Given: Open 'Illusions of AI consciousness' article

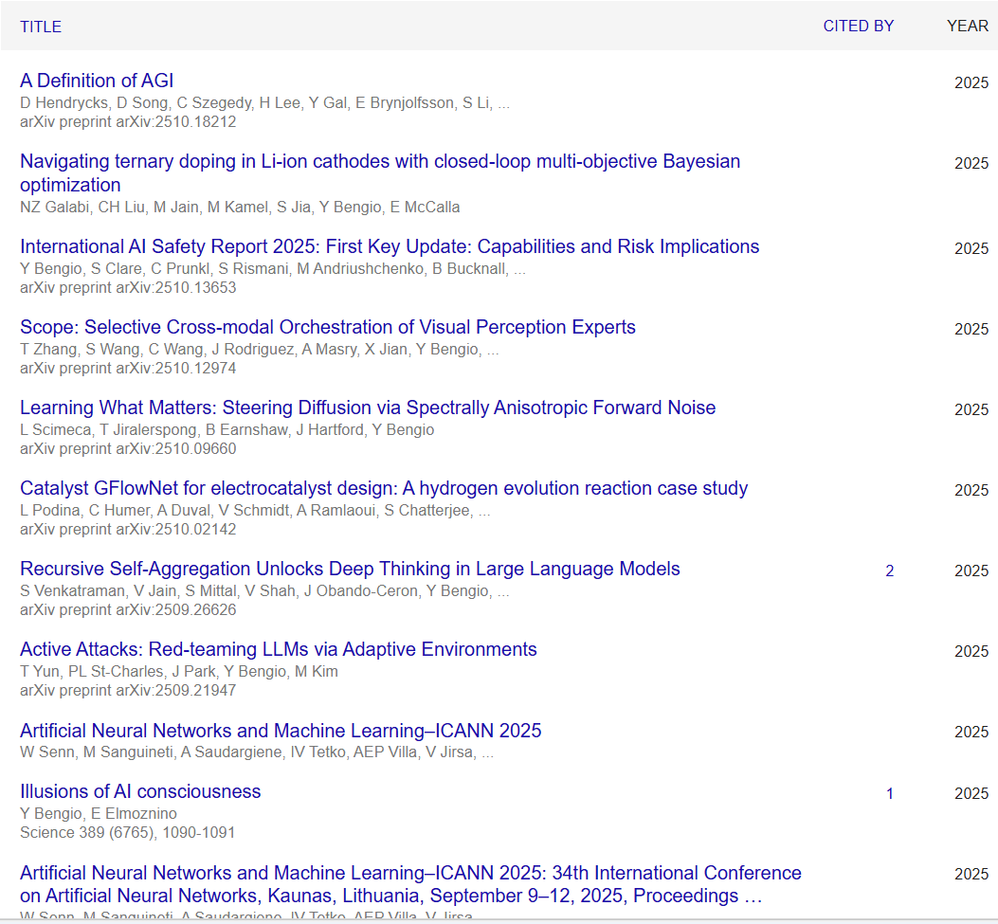Looking at the screenshot, I should 140,791.
